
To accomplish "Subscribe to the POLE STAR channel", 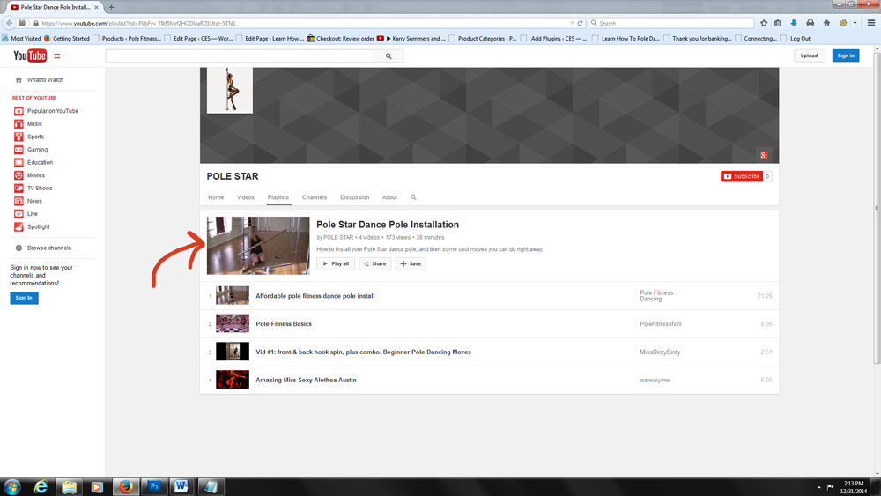I will (742, 176).
